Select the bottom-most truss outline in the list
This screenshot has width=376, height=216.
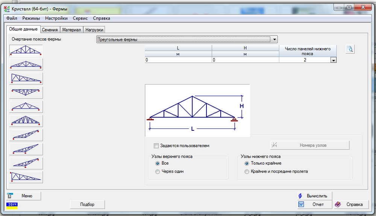pos(26,177)
